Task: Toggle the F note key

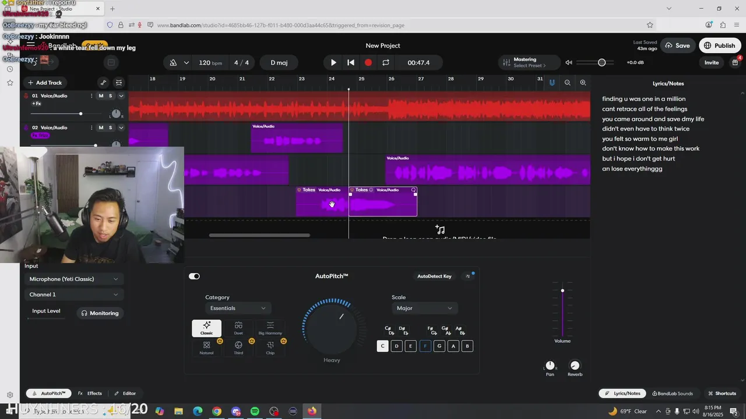Action: [425, 346]
